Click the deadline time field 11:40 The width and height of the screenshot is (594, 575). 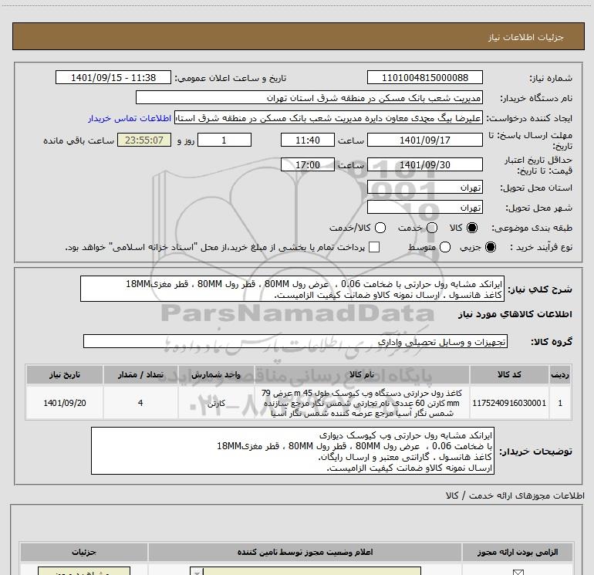[x=308, y=140]
